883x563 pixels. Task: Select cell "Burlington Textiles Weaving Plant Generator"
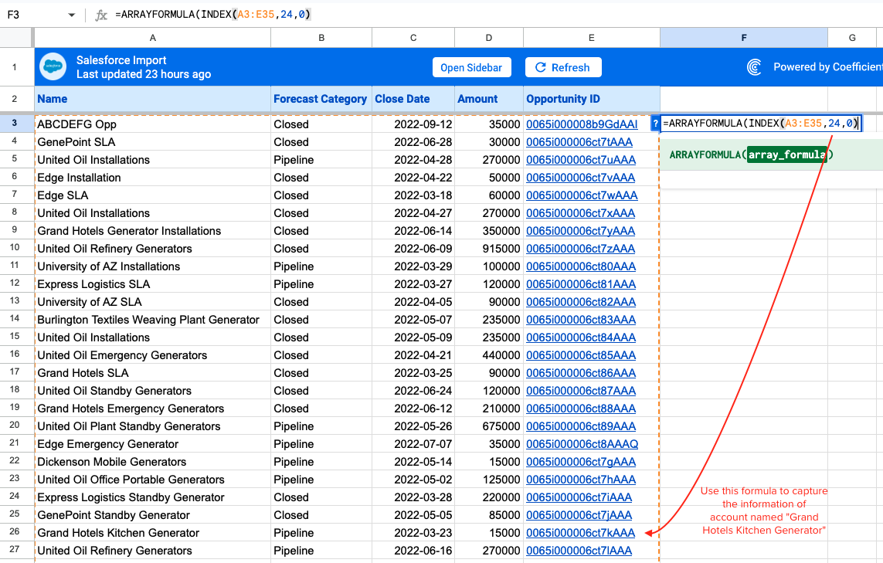pyautogui.click(x=153, y=320)
